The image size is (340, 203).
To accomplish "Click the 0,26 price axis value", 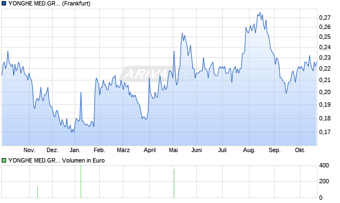I will click(325, 27).
